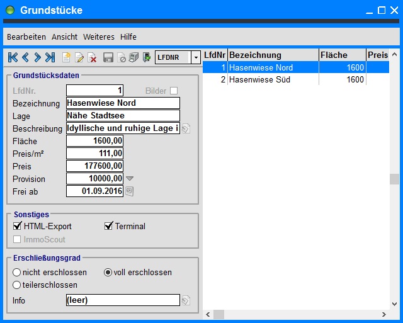Go to the next record
This screenshot has width=403, height=323.
pyautogui.click(x=38, y=57)
